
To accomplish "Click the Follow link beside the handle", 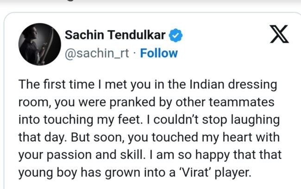I will click(159, 53).
